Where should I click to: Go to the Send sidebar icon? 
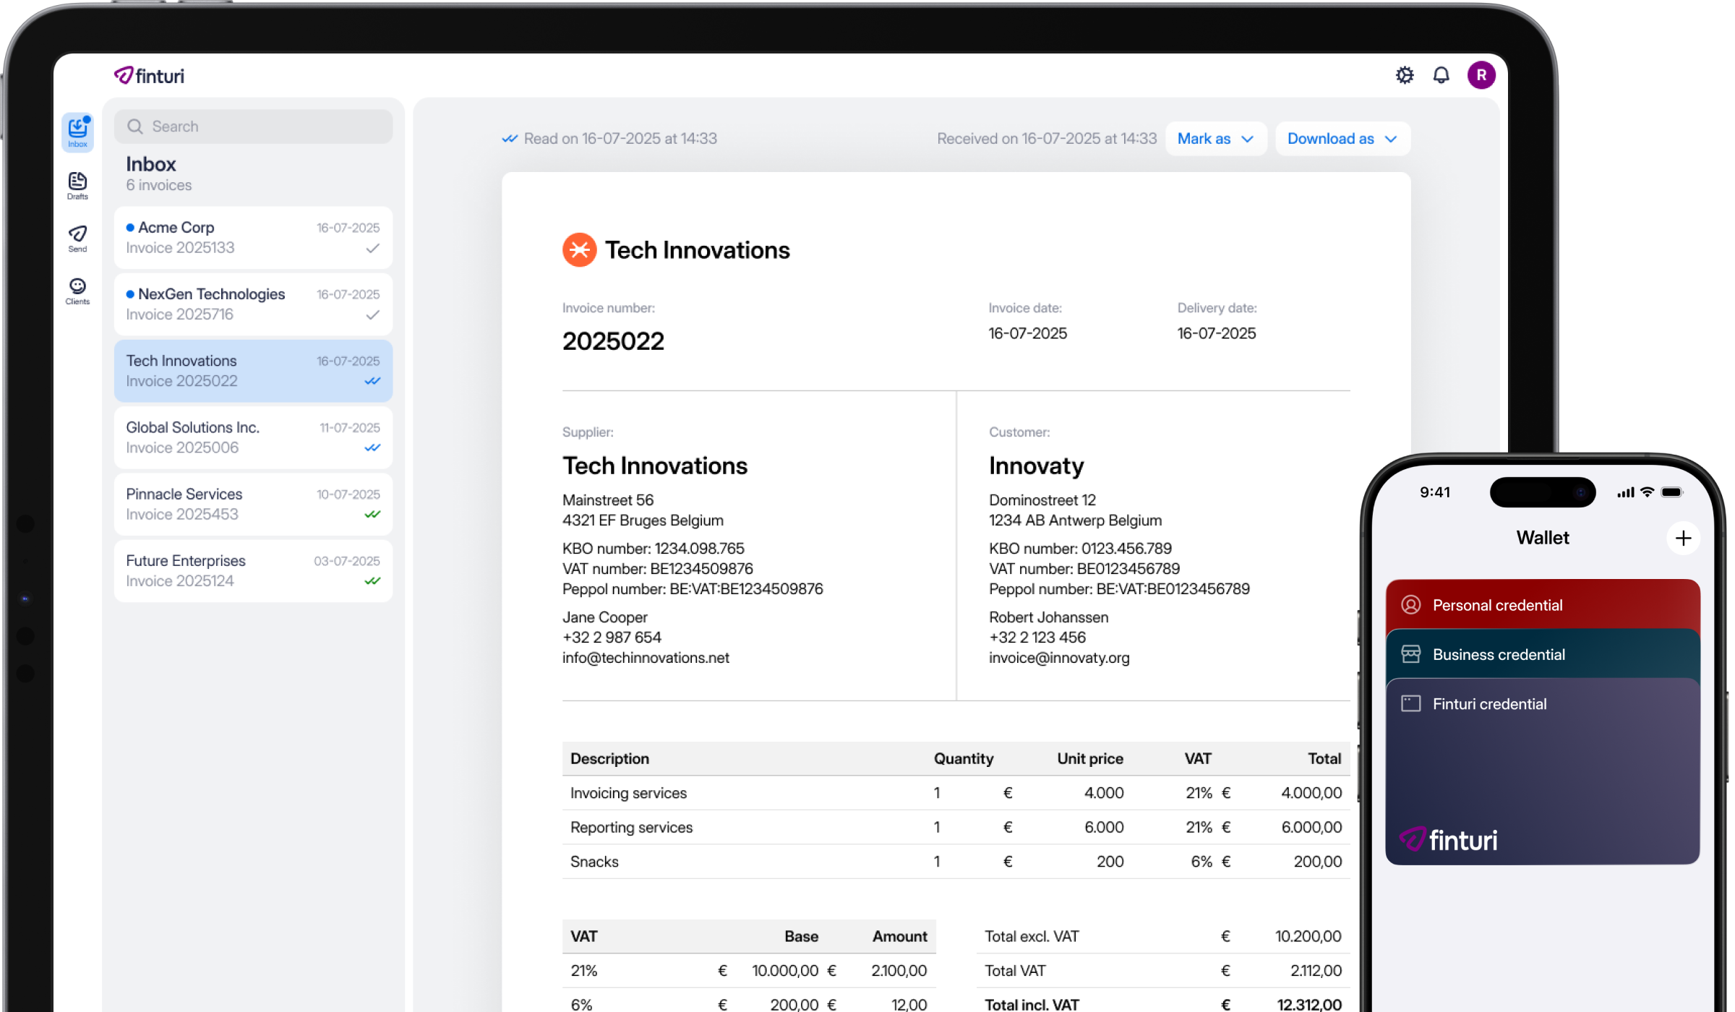(x=77, y=238)
